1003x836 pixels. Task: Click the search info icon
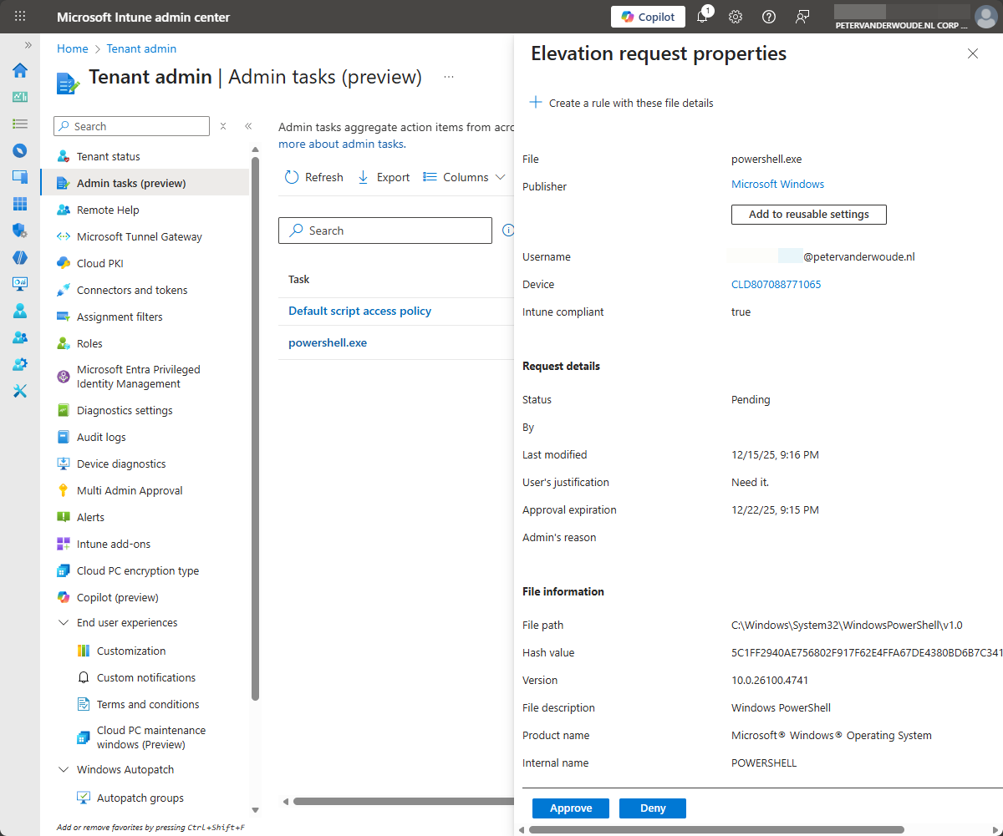(x=507, y=231)
